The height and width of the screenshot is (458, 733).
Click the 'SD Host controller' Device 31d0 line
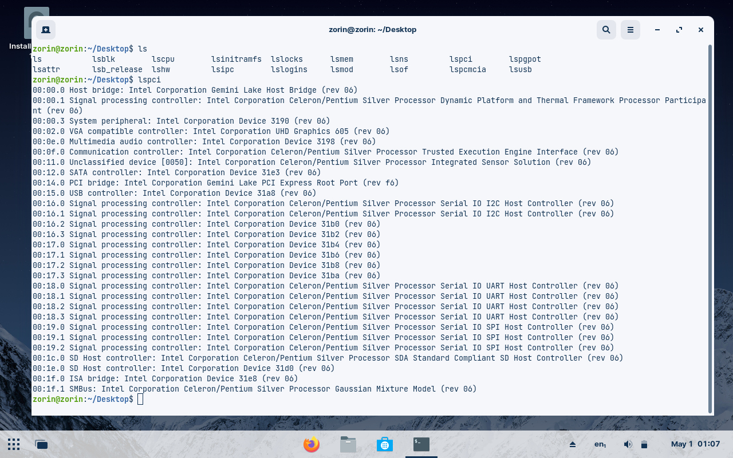click(x=184, y=368)
